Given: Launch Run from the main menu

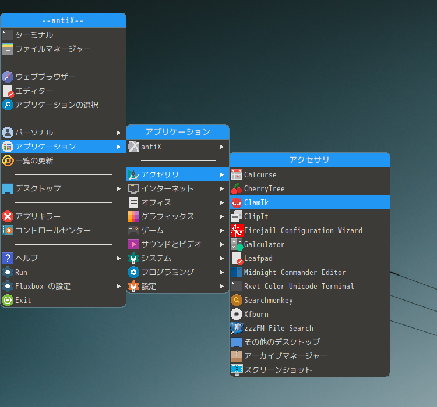Looking at the screenshot, I should point(64,272).
